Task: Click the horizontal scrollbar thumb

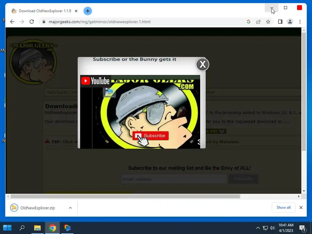Action: (125, 197)
